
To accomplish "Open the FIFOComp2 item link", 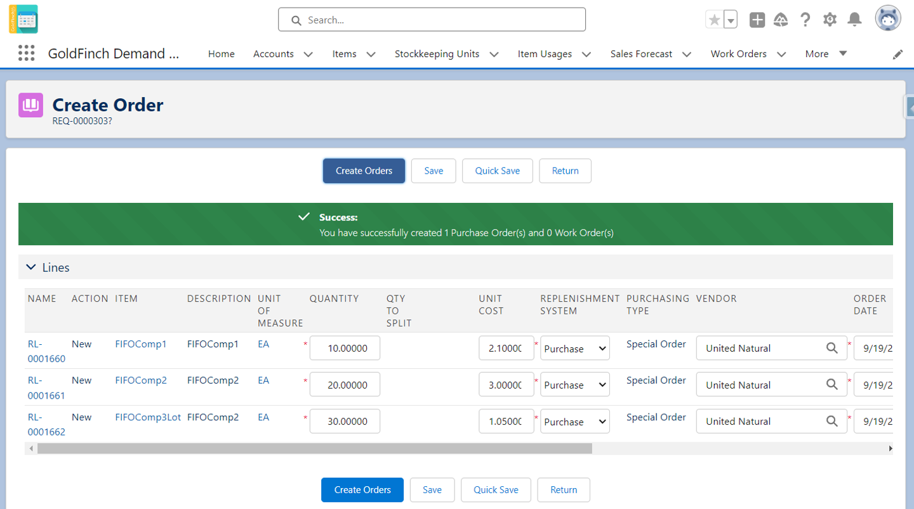I will tap(141, 380).
